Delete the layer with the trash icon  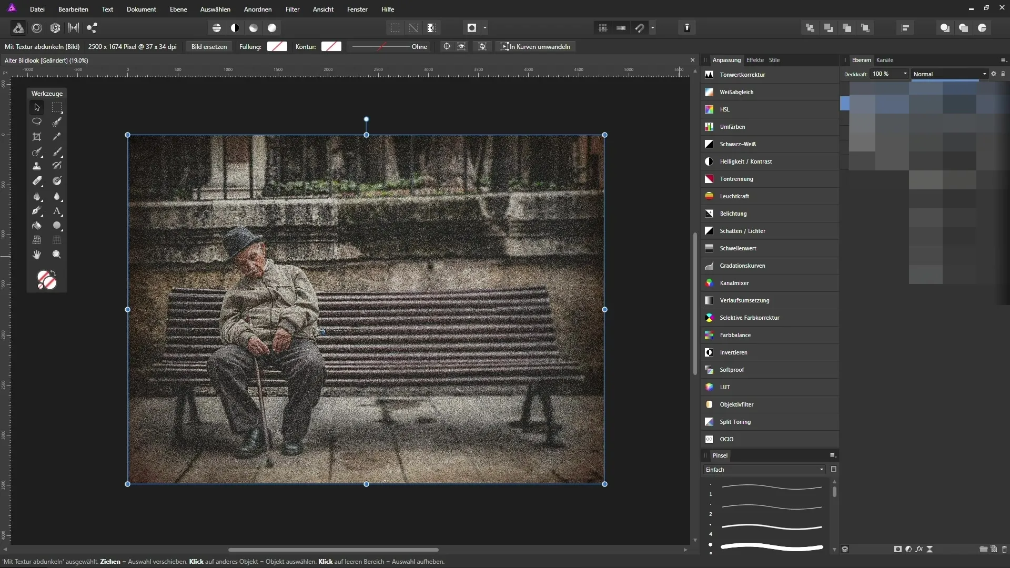pos(1004,549)
